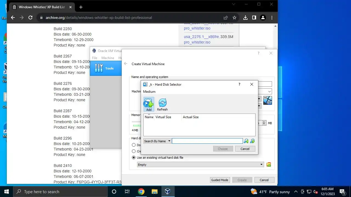Click the first search-arrow icon right of the search field
Image resolution: width=351 pixels, height=197 pixels.
coord(246,141)
